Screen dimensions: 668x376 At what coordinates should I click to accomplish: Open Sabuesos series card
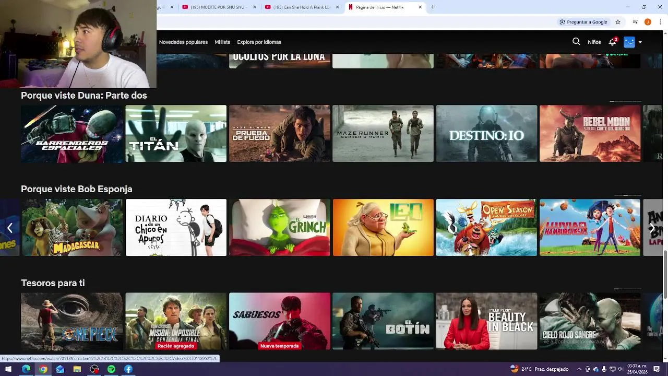pyautogui.click(x=280, y=321)
